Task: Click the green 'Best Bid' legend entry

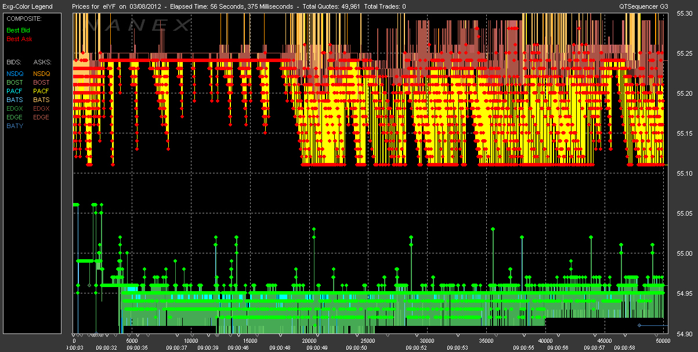Action: [x=19, y=30]
